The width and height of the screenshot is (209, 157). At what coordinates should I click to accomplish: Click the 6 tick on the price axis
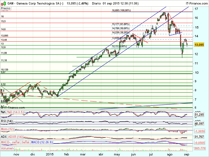195,108
